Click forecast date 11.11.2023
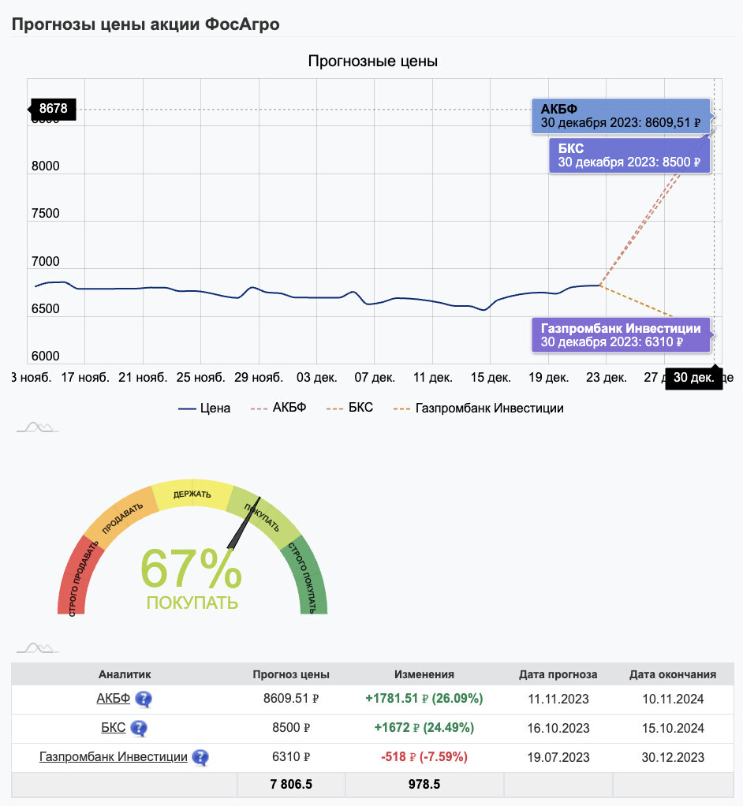The height and width of the screenshot is (806, 743). (x=558, y=699)
